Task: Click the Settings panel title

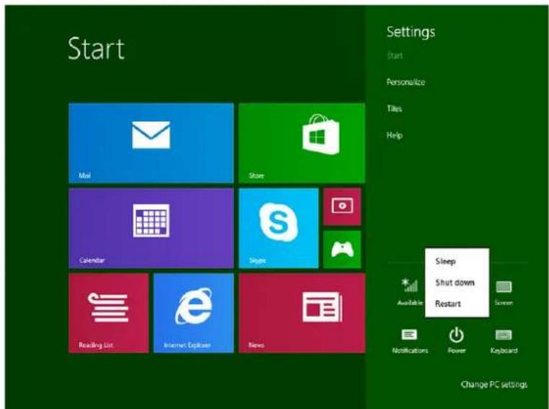Action: (x=411, y=32)
